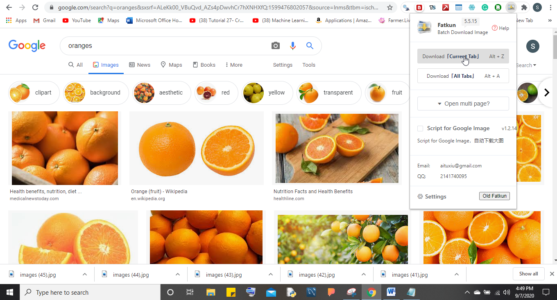Open menu arrow for images (43).jpg
The image size is (557, 300).
pyautogui.click(x=271, y=275)
